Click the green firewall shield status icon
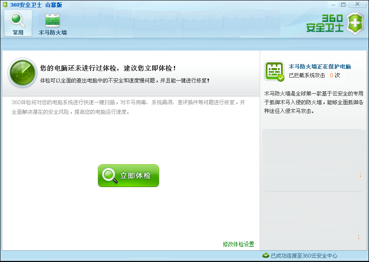 tap(274, 71)
